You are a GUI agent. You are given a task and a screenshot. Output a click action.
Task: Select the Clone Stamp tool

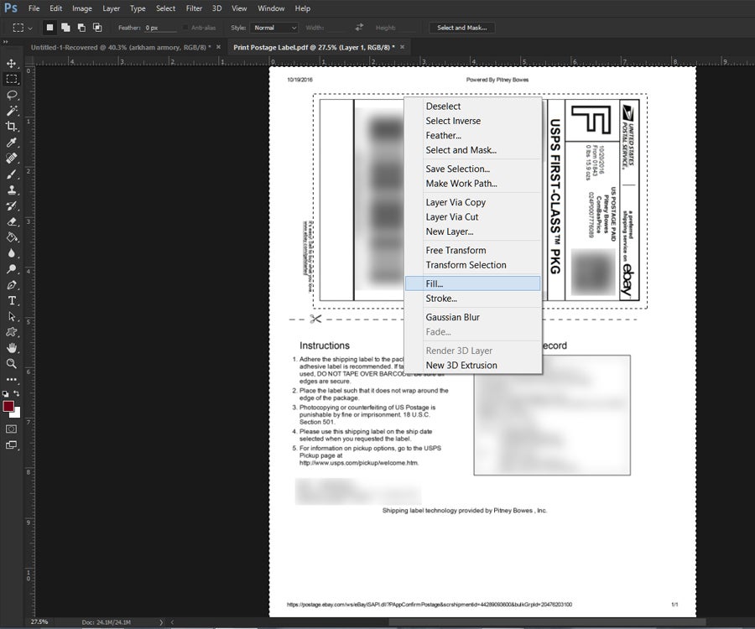click(x=11, y=191)
